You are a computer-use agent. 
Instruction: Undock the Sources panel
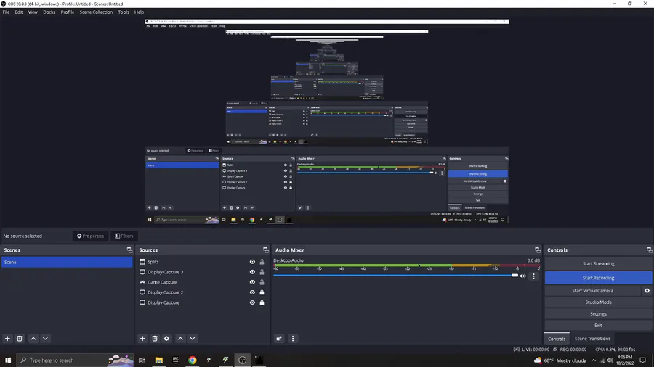pos(266,250)
